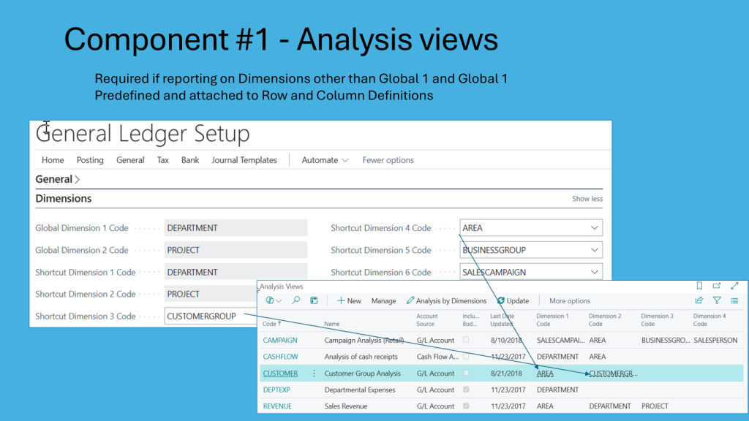Toggle Include Budgets checkbox for CAMPAIGN row
The width and height of the screenshot is (749, 421).
pyautogui.click(x=467, y=340)
